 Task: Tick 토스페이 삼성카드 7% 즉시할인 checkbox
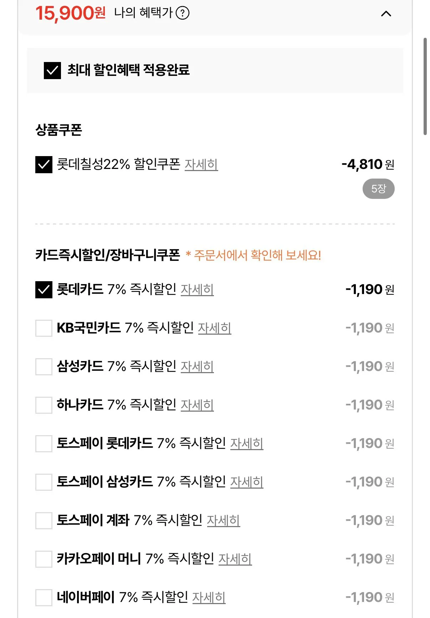click(x=44, y=482)
